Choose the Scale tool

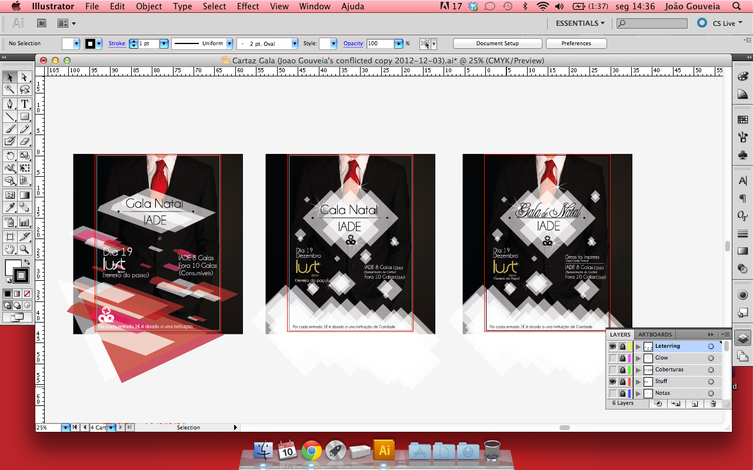[x=25, y=156]
